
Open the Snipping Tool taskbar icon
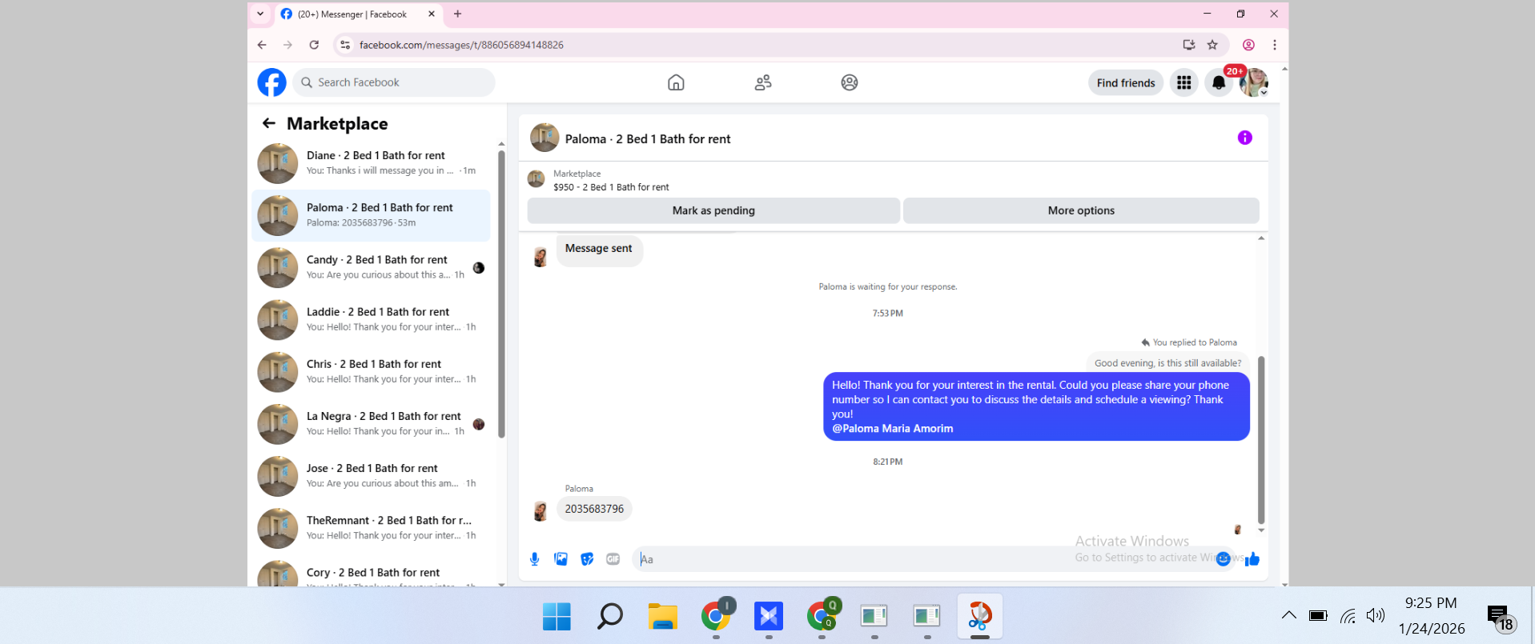pyautogui.click(x=980, y=616)
